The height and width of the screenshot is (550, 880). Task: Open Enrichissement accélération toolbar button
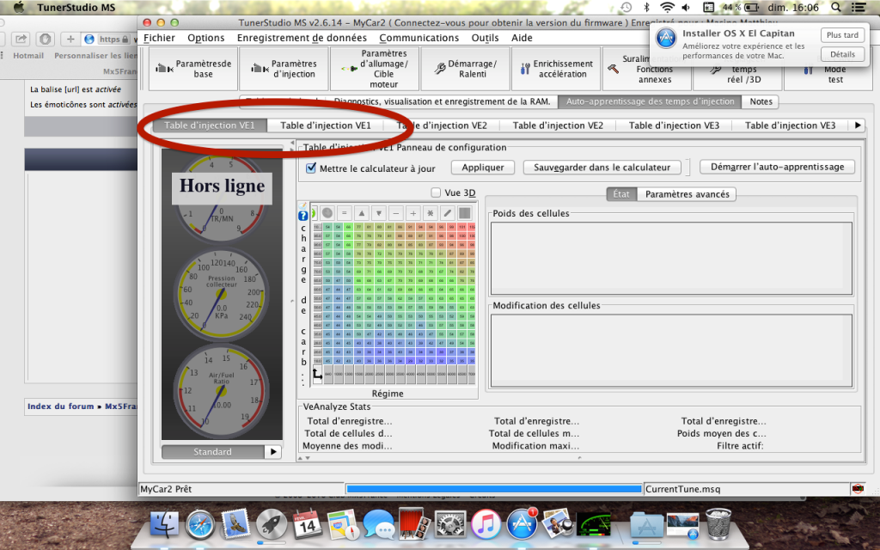[556, 69]
